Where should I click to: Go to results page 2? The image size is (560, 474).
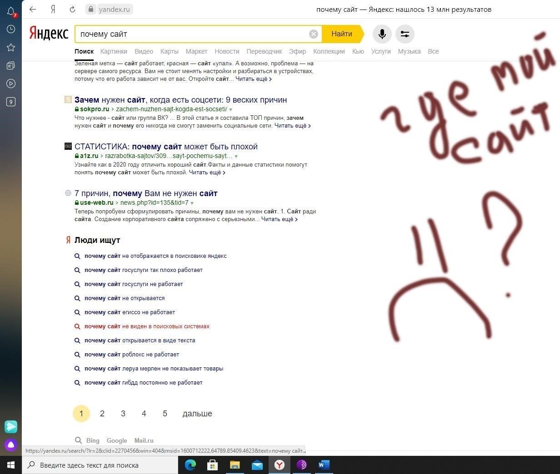[102, 414]
